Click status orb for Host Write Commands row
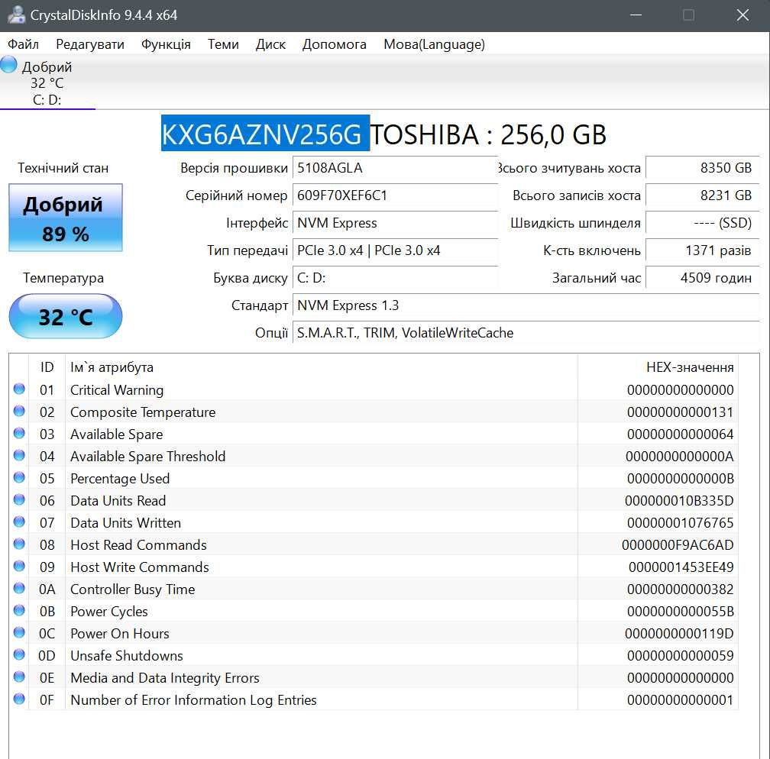The height and width of the screenshot is (759, 770). tap(19, 566)
